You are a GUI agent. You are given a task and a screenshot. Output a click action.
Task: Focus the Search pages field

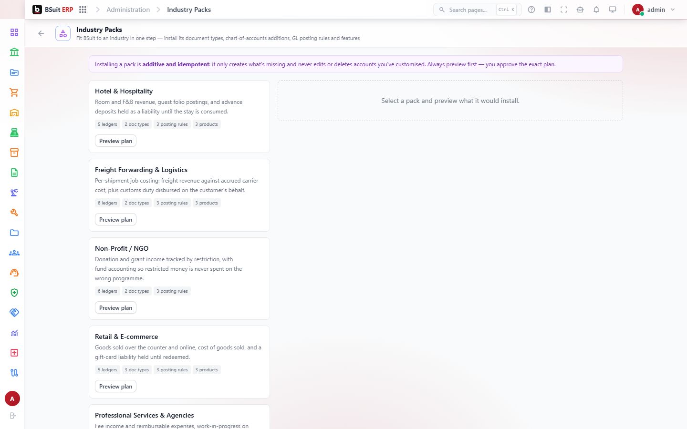click(477, 10)
